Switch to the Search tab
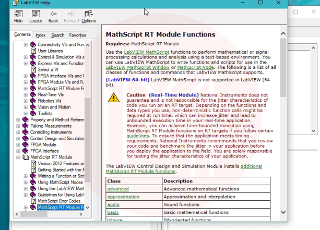The width and height of the screenshot is (320, 230). [57, 35]
